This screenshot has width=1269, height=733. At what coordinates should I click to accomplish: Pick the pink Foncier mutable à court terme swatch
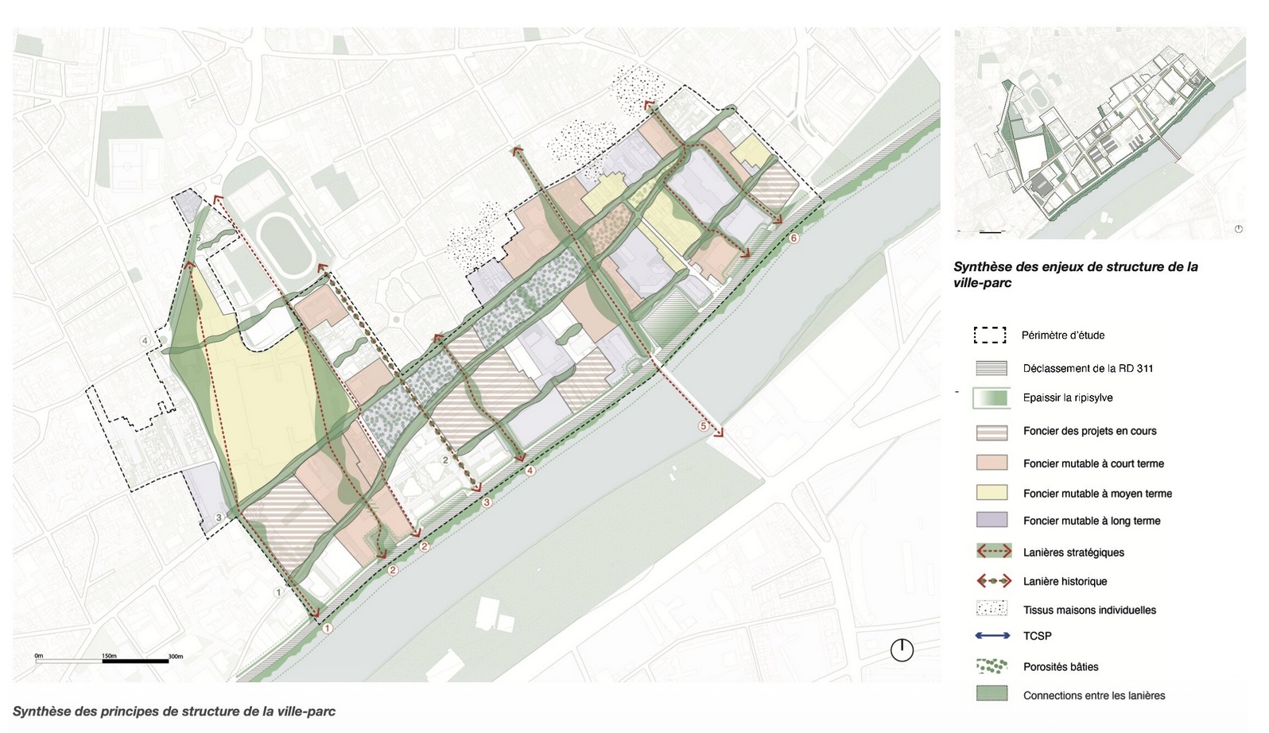(x=992, y=463)
